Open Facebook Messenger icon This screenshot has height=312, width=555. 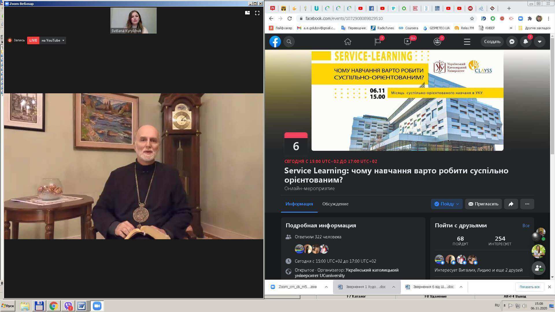512,42
